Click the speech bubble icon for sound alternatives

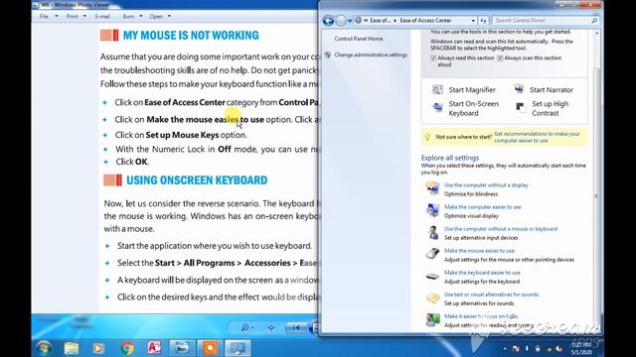coord(432,298)
